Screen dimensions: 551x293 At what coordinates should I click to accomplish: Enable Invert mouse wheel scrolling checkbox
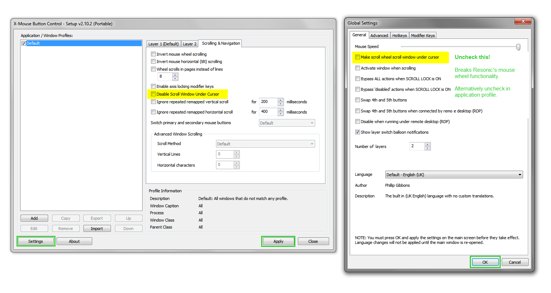click(154, 54)
